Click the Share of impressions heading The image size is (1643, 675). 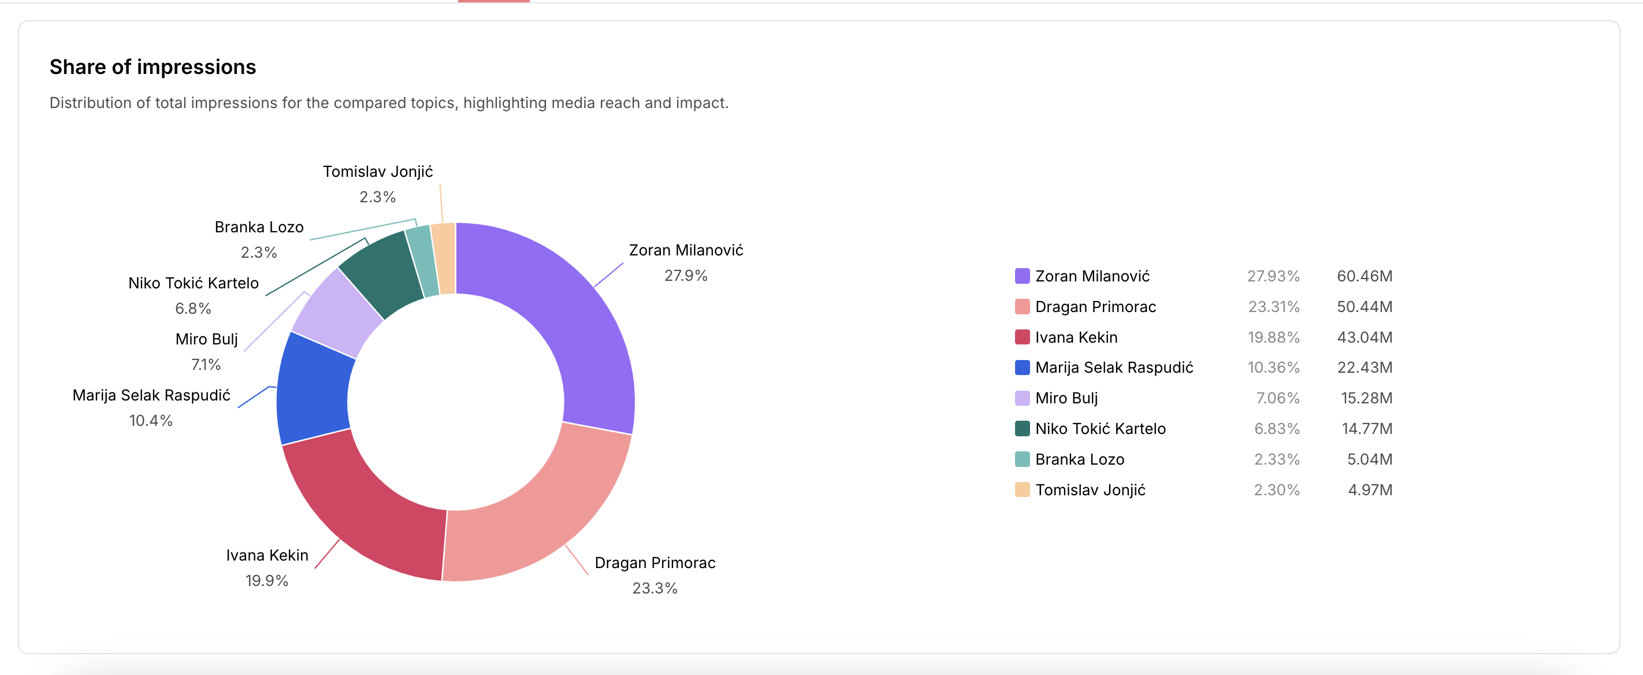[x=153, y=67]
